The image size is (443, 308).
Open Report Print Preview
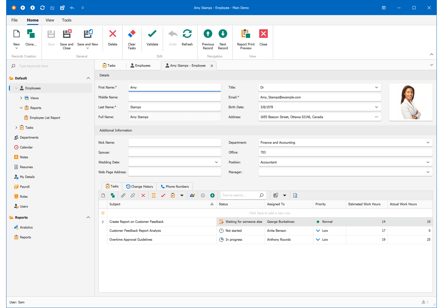pyautogui.click(x=245, y=34)
